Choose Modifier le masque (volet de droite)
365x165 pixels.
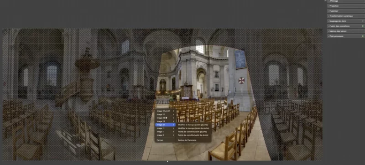pos(193,128)
